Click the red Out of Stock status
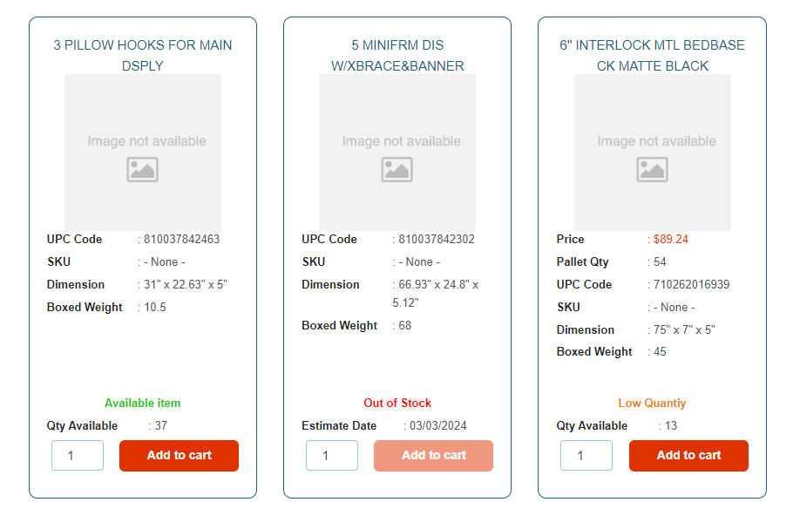Screen dimensions: 800x509 [x=397, y=403]
